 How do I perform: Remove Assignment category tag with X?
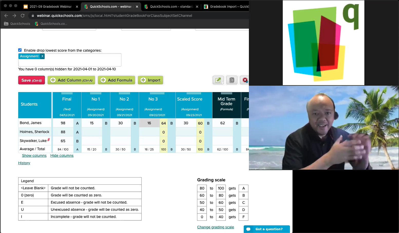(x=42, y=56)
